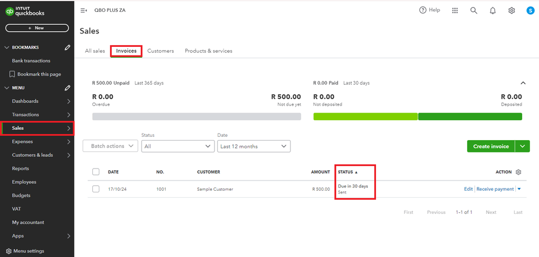Click the Receive payment link

coord(495,189)
